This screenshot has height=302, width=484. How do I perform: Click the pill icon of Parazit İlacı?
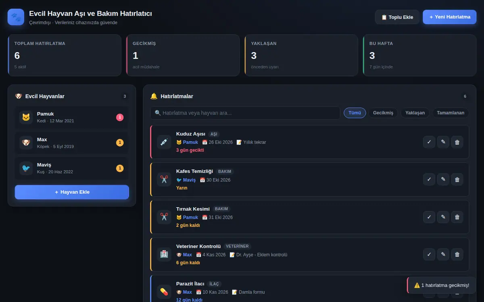pyautogui.click(x=164, y=292)
